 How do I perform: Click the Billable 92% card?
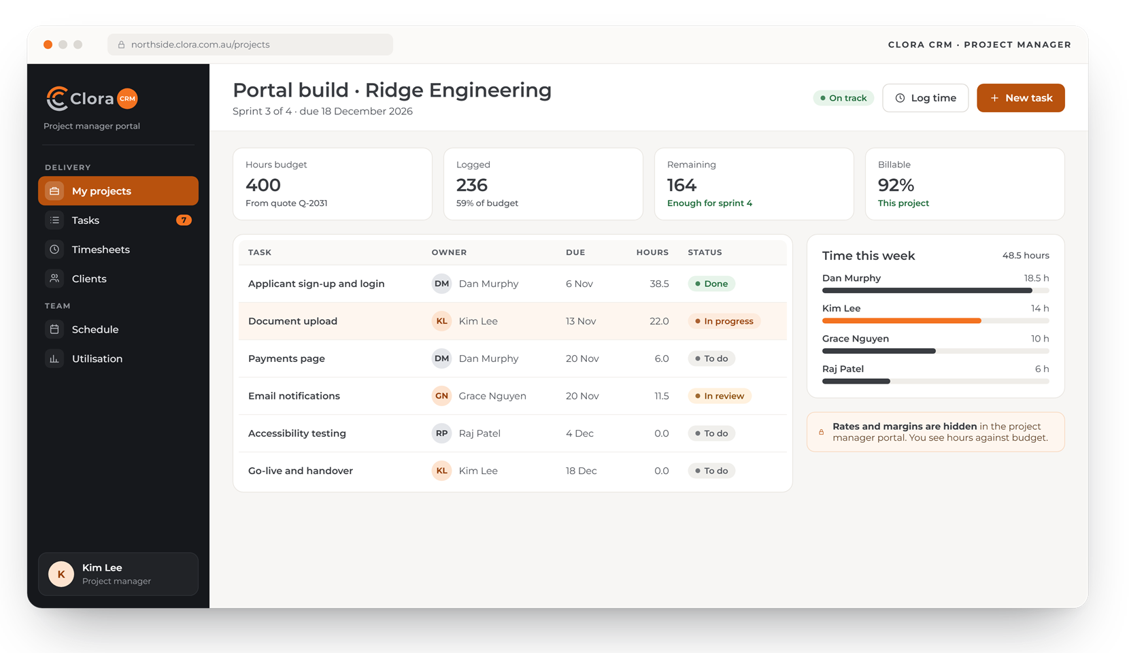[x=965, y=184]
